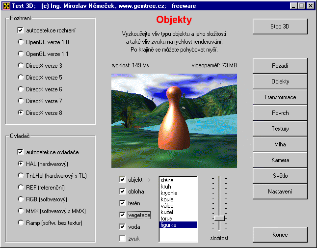317x248 pixels.
Task: Disable autodetekce rozhraní checkbox
Action: tap(20, 30)
